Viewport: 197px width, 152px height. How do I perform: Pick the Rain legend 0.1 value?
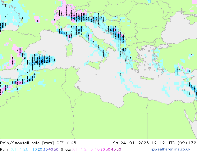(x=13, y=150)
